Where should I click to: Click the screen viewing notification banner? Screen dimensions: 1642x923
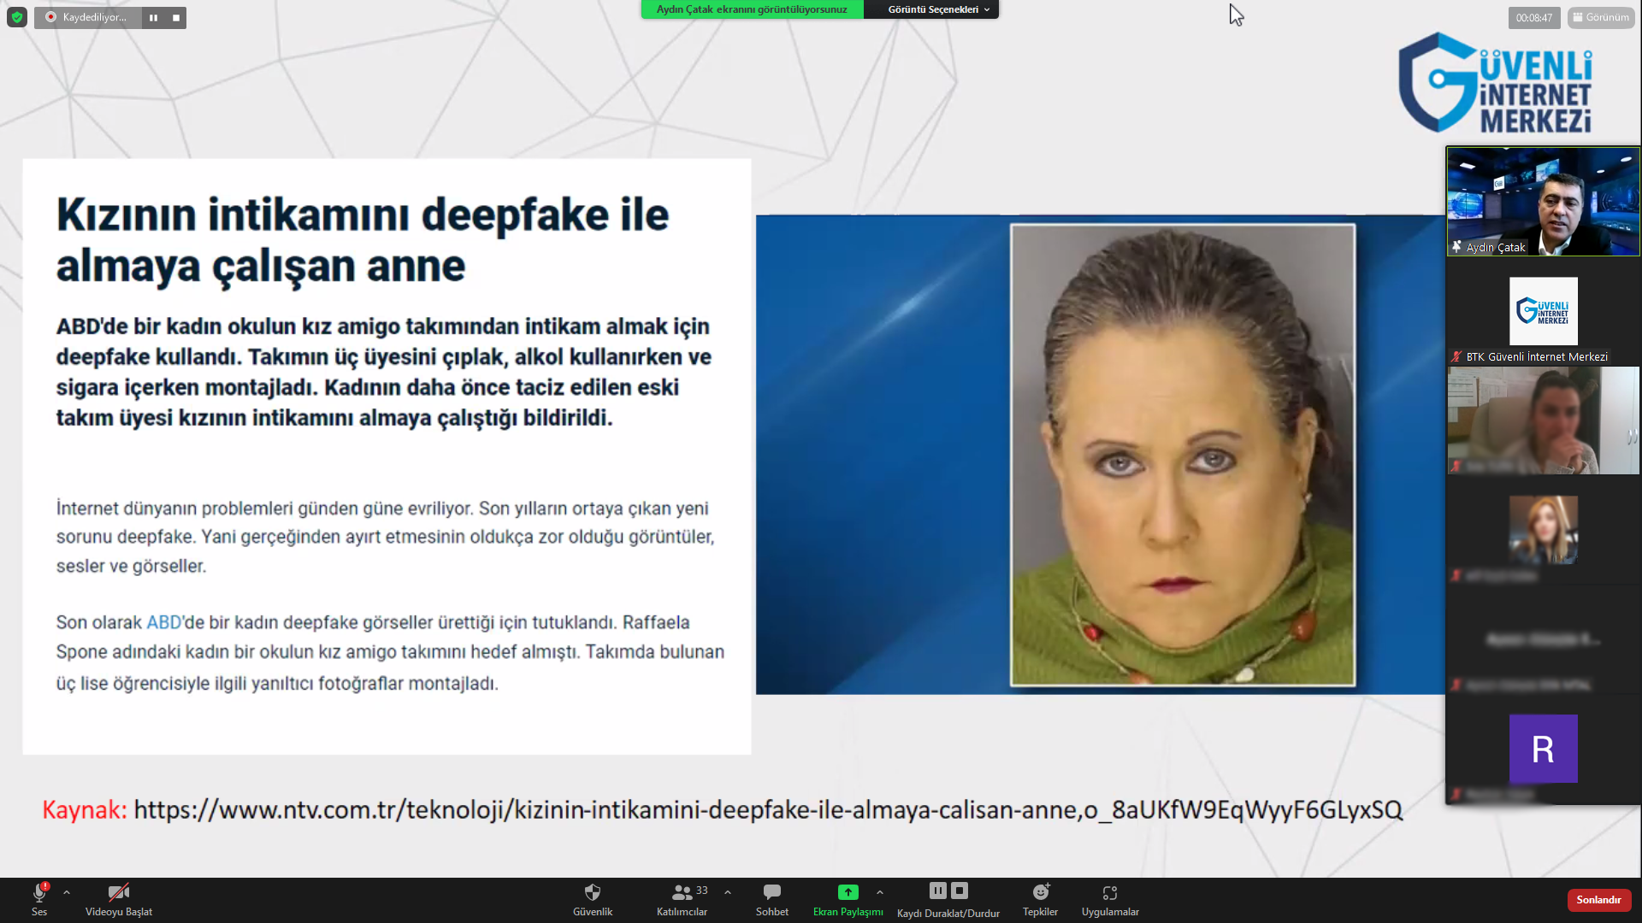coord(752,9)
